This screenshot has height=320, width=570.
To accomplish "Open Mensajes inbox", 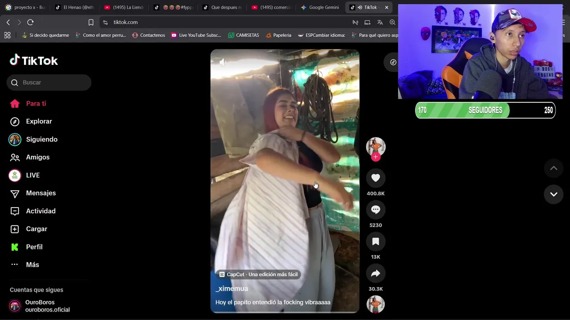I will [33, 193].
